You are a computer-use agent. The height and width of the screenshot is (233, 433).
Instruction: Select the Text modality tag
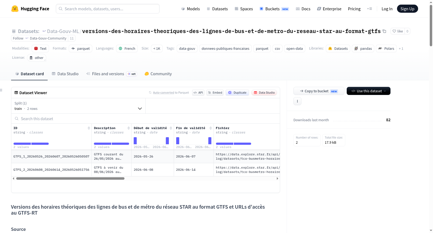click(40, 48)
